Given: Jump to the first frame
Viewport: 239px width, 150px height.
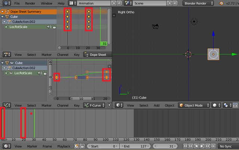Looking at the screenshot, I should 185,146.
